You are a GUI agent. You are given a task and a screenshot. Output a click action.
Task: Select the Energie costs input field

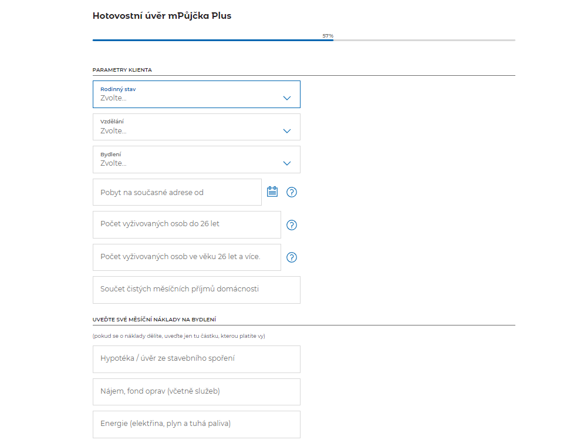tap(196, 424)
